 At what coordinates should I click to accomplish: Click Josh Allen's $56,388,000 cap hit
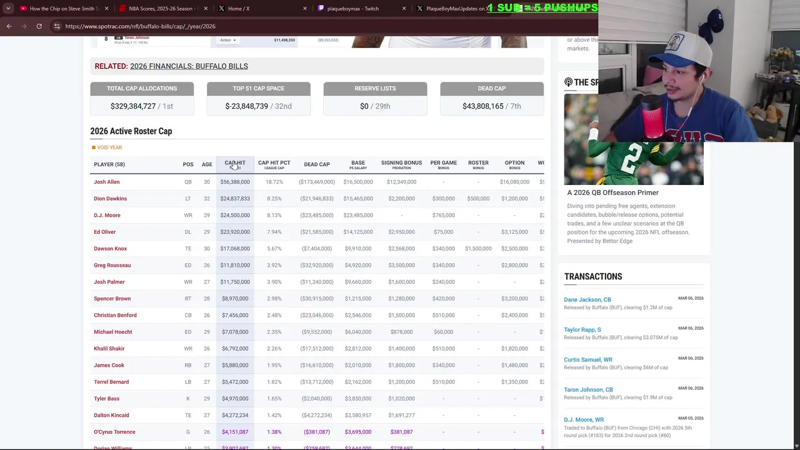(235, 182)
